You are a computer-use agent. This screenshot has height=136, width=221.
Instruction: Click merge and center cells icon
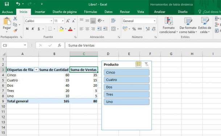pyautogui.click(x=113, y=29)
